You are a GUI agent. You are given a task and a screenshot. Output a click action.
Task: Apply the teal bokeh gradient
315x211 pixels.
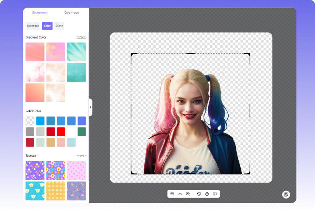pyautogui.click(x=76, y=72)
